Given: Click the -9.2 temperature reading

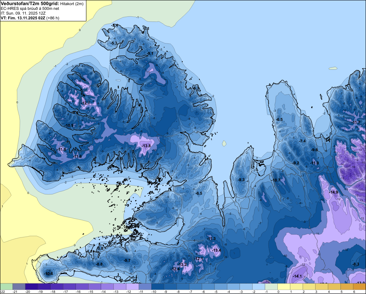Looking at the screenshot, I should [x=296, y=163].
